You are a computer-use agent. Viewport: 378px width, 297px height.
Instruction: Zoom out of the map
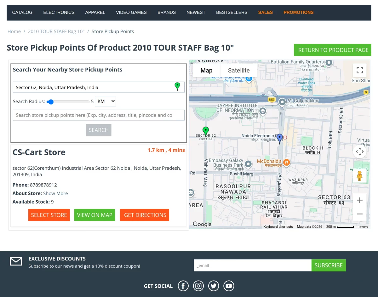pyautogui.click(x=360, y=214)
